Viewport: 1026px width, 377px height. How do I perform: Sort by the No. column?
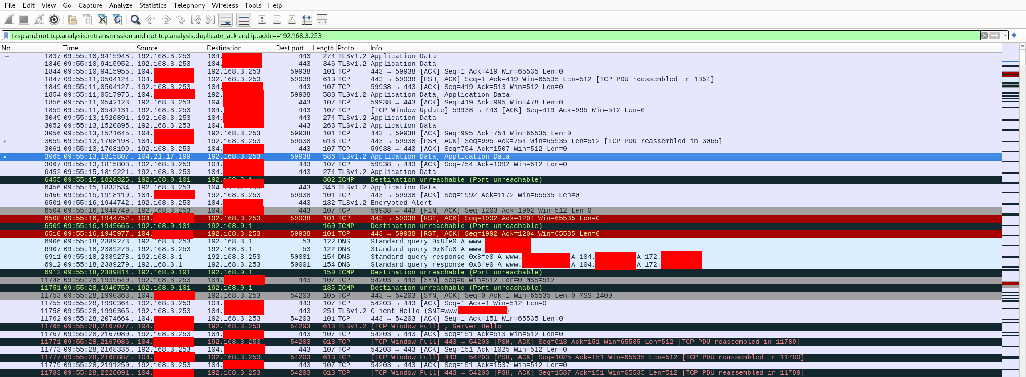coord(31,48)
